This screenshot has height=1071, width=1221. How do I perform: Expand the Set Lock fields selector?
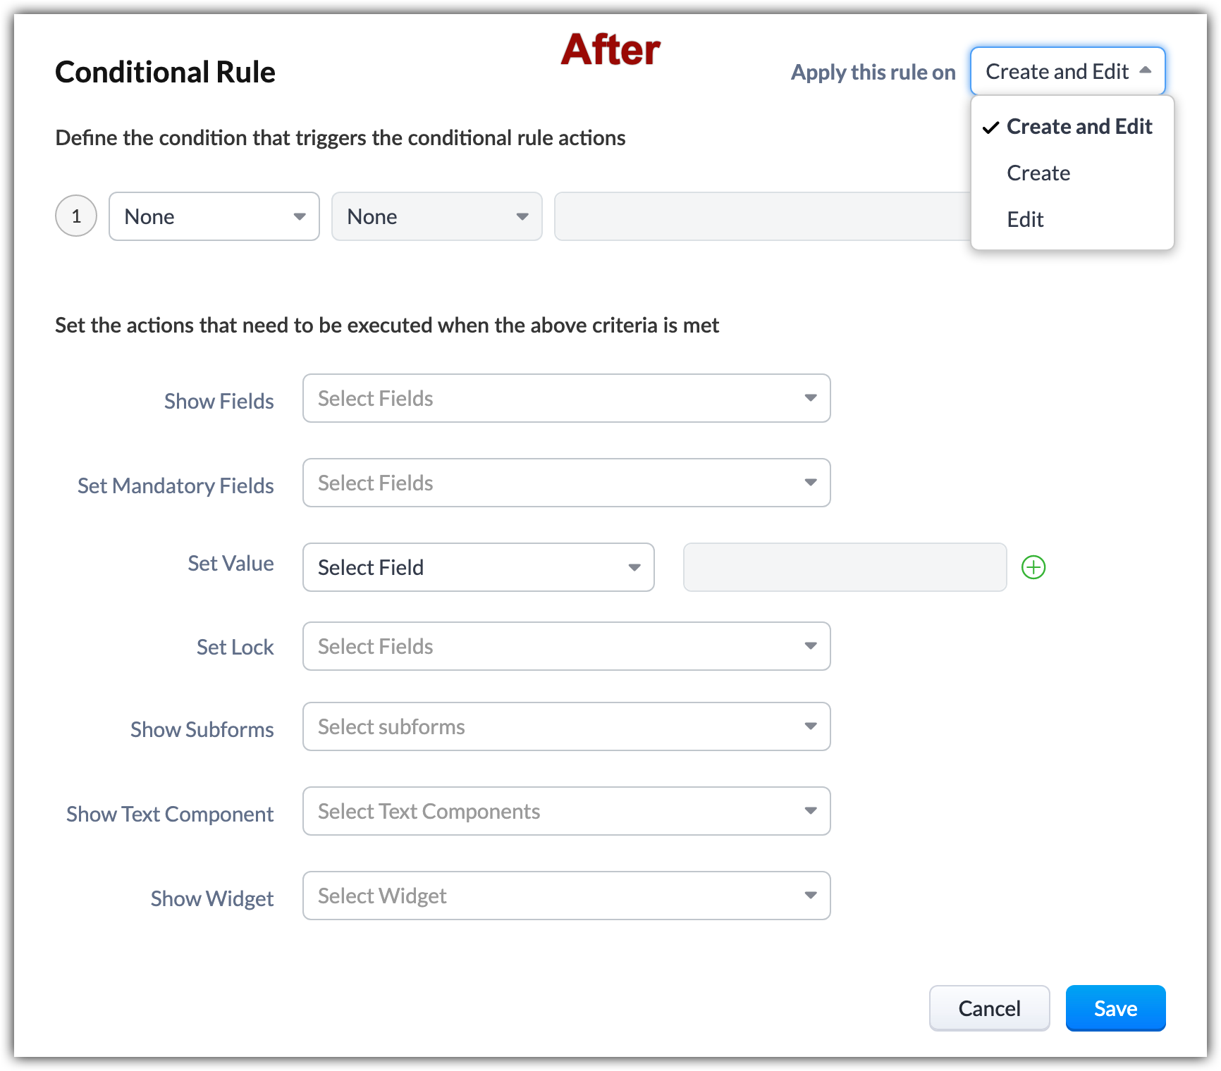pos(566,646)
